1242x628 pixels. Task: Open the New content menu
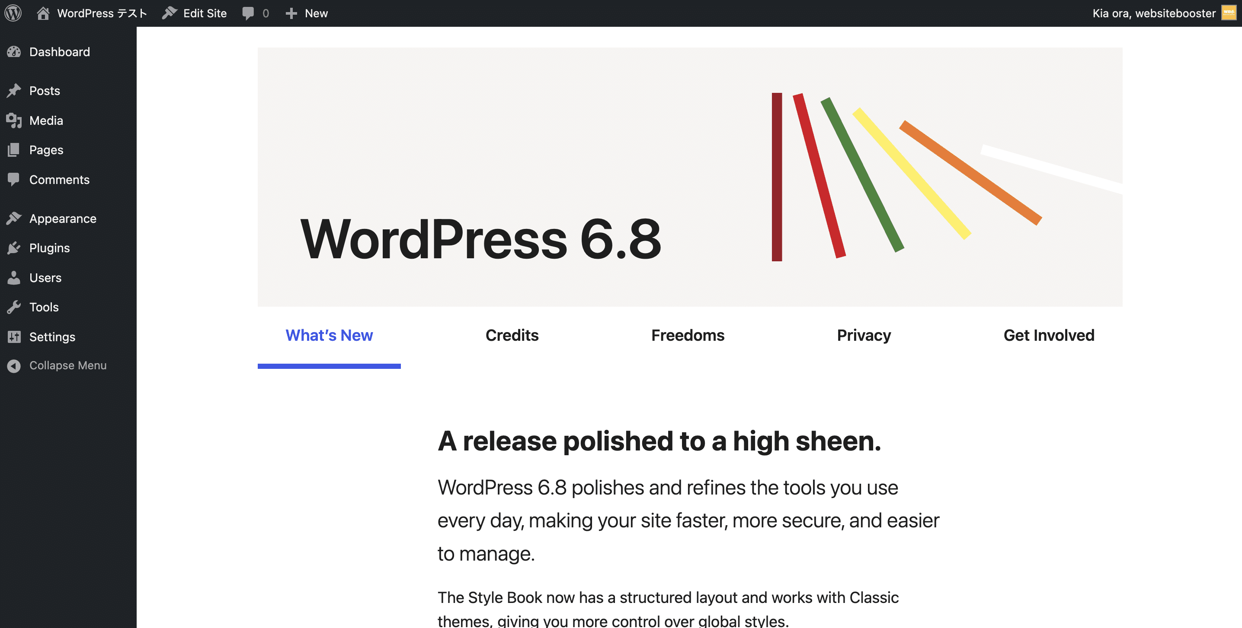(x=307, y=13)
